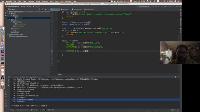
Task: Open the Project view dropdown
Action: point(12,9)
